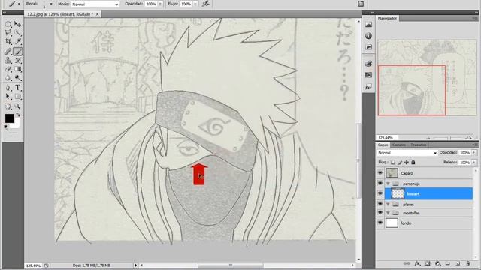Viewport: 481px width, 270px height.
Task: Toggle lock position
Action: point(407,162)
